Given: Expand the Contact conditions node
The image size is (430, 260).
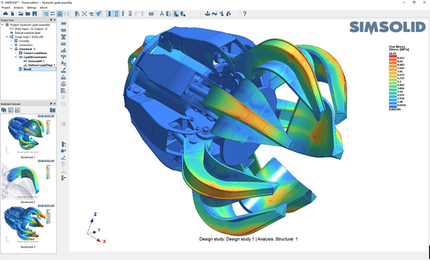Looking at the screenshot, I should (15, 53).
